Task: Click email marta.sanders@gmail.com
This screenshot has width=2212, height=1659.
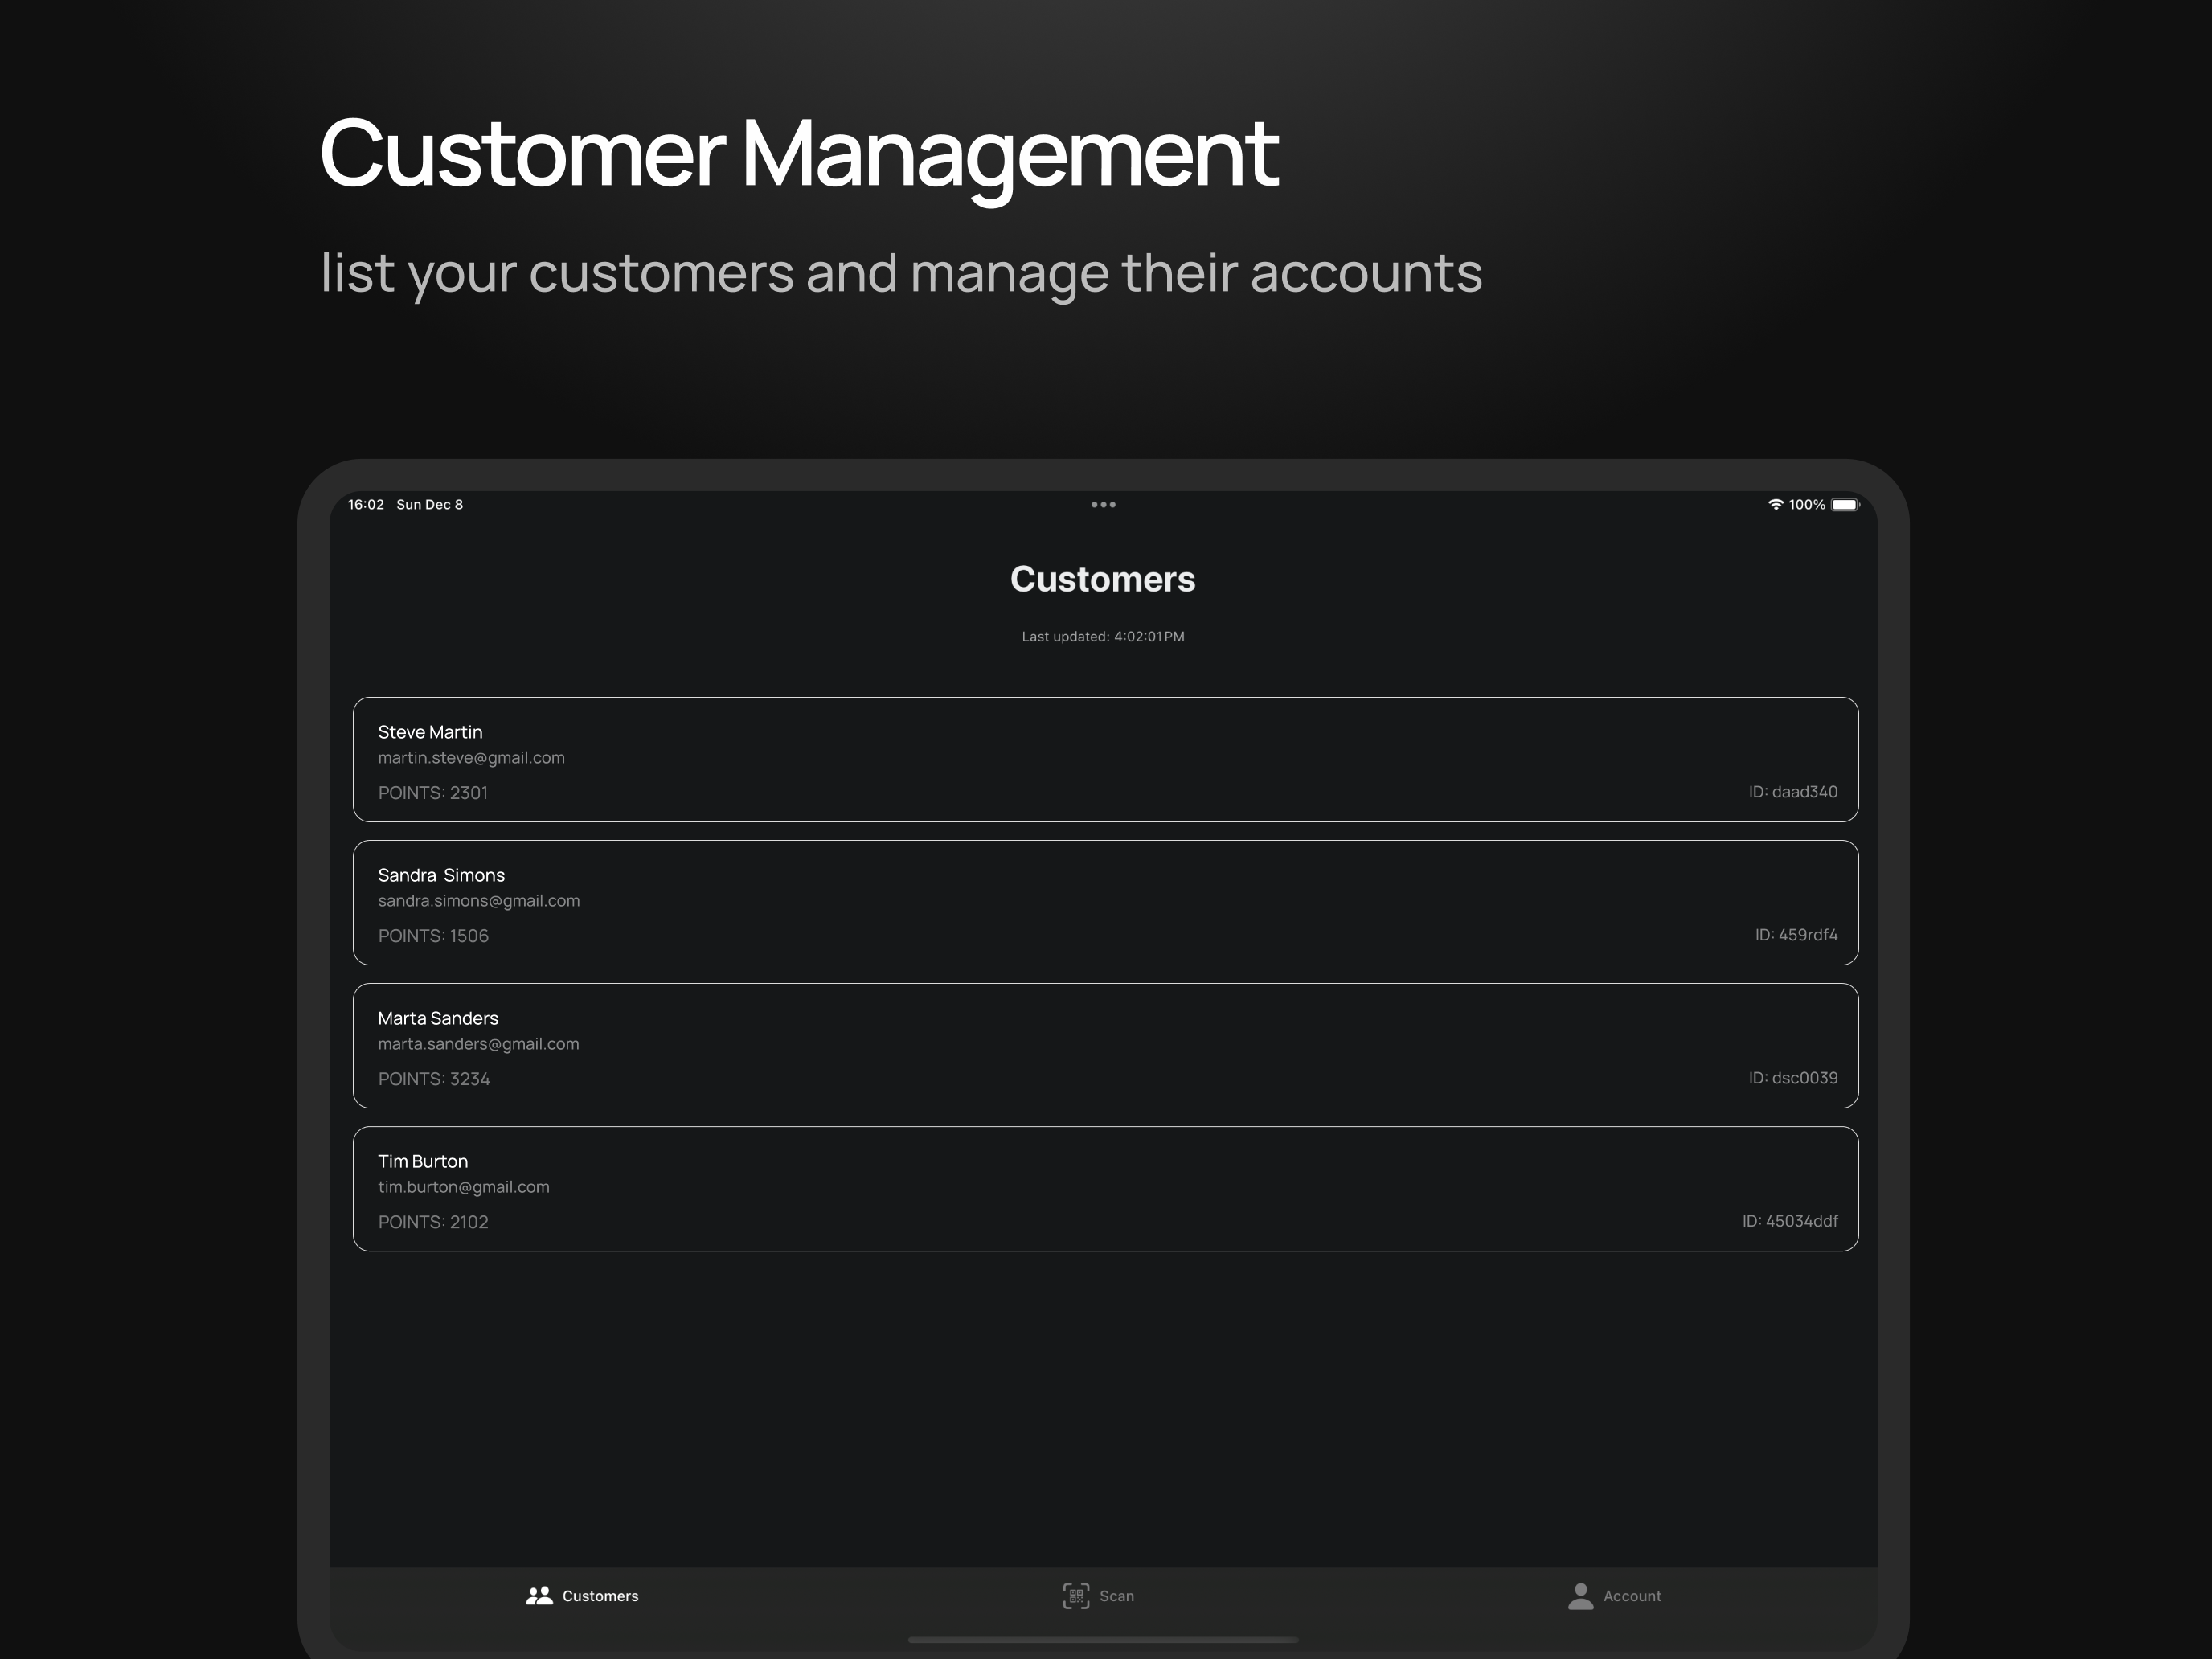Action: 478,1044
